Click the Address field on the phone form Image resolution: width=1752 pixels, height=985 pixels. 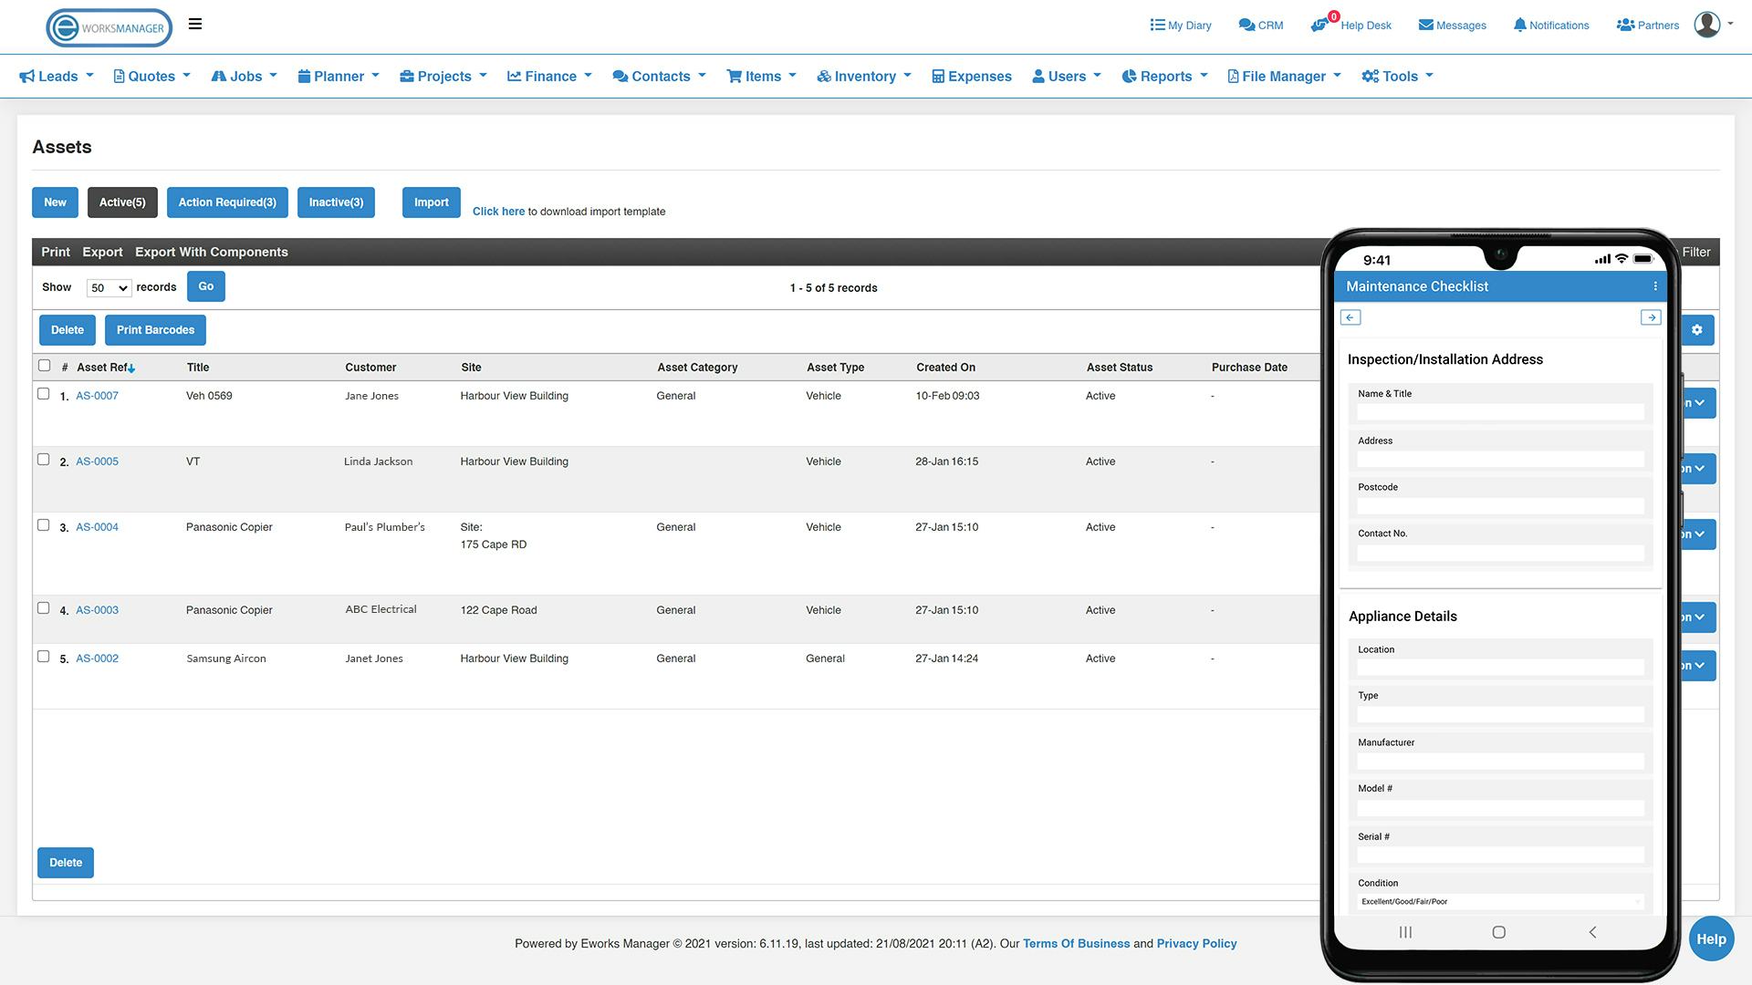(1499, 459)
